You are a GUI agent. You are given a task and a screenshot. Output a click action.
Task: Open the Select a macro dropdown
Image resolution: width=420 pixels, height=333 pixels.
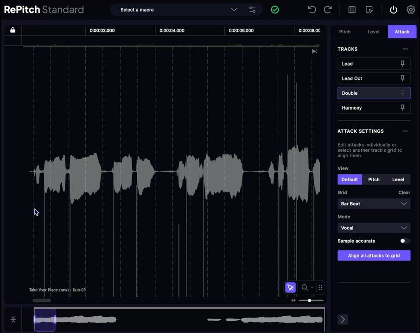tap(178, 10)
